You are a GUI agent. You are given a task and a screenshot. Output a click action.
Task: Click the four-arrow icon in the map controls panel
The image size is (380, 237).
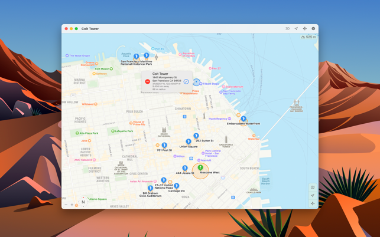pos(313,203)
